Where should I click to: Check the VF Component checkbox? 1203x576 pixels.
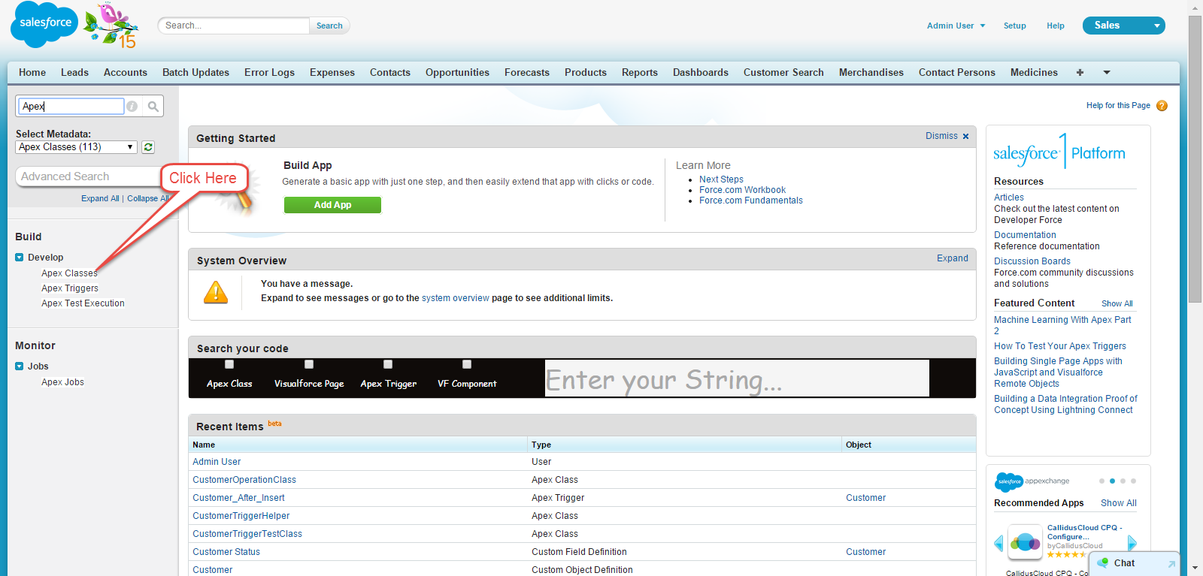click(467, 364)
